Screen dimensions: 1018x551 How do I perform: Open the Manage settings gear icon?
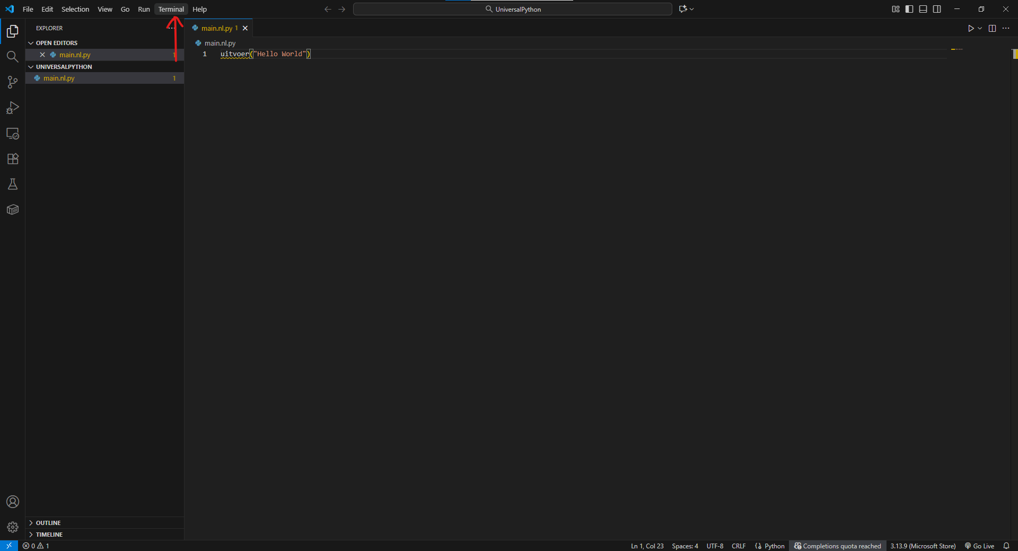point(12,527)
